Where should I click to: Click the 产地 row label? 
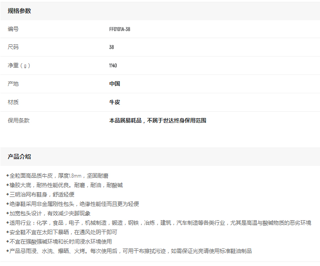(x=13, y=84)
